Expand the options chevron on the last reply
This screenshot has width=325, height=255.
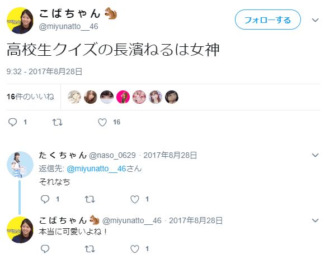(315, 220)
